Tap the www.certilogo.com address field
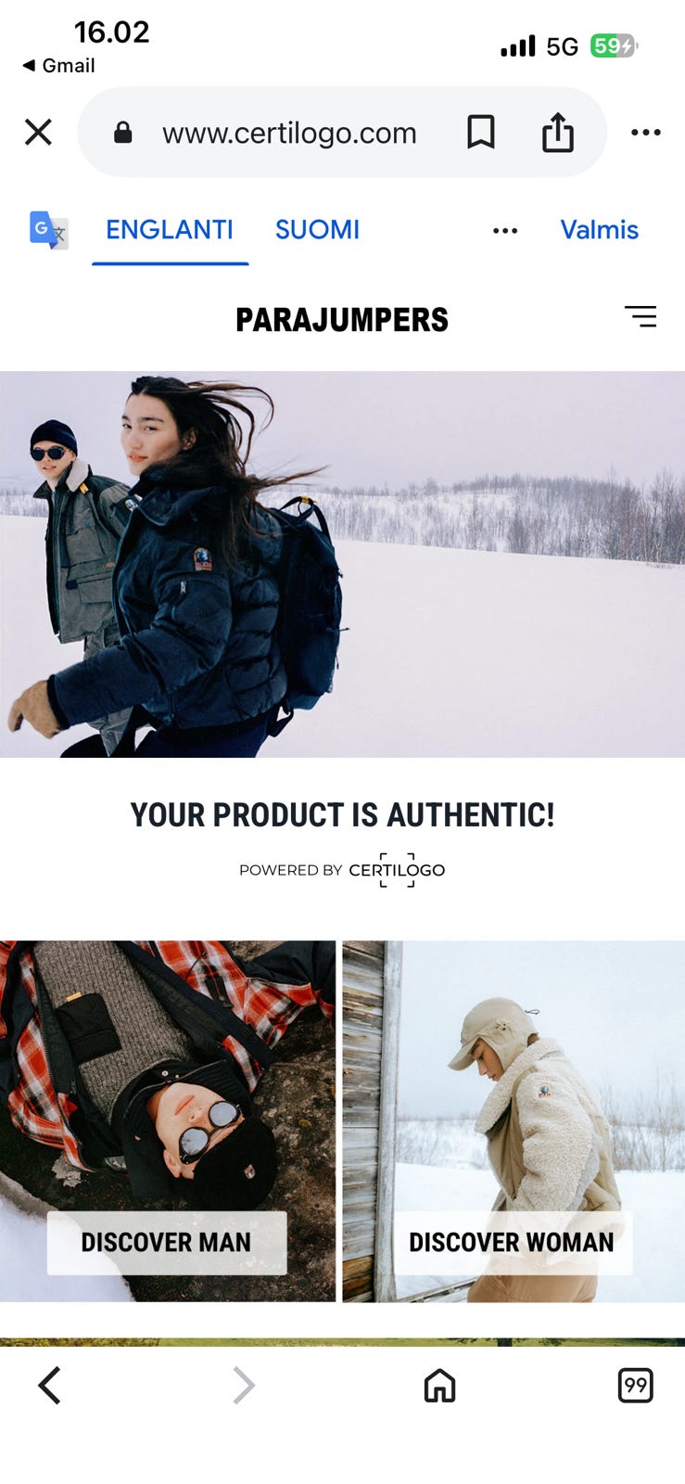This screenshot has width=685, height=1484. tap(289, 133)
